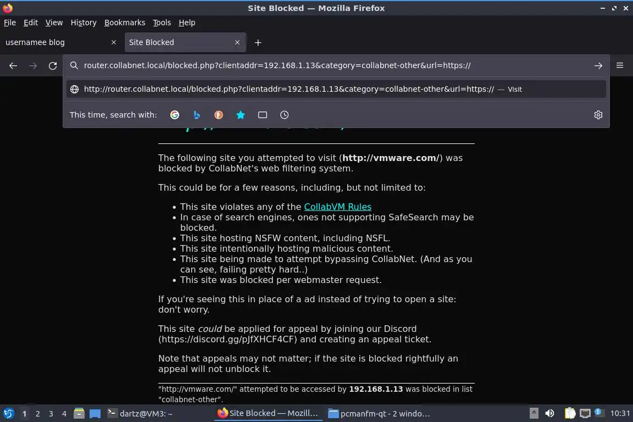Switch to virtual desktop 3
Viewport: 633px width, 422px height.
pos(51,414)
